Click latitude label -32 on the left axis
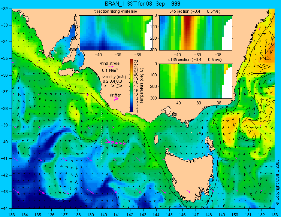 pos(4,9)
